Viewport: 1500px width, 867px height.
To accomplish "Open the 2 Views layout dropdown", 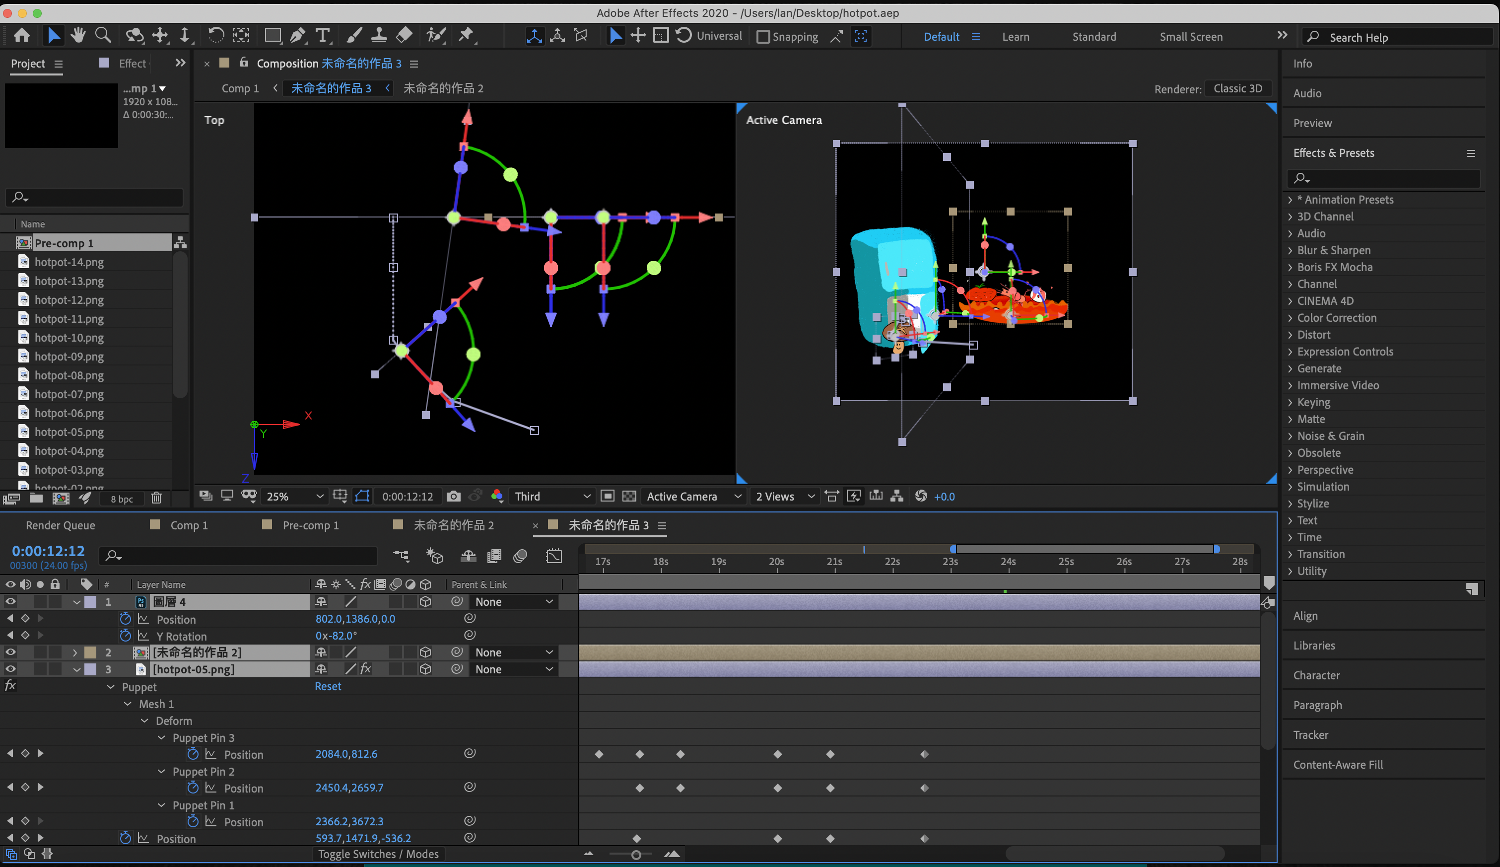I will click(784, 496).
